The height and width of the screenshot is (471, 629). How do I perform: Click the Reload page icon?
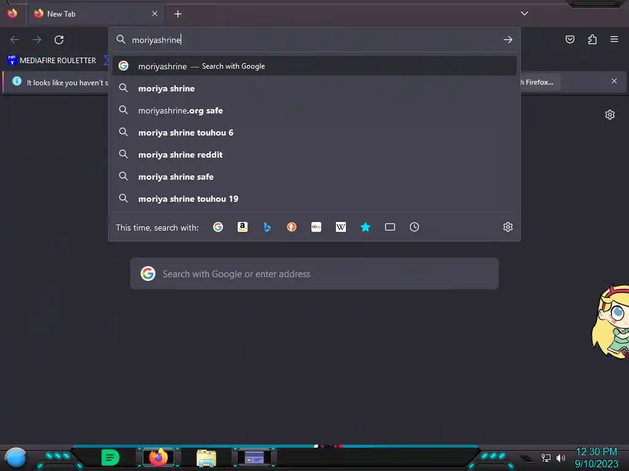pyautogui.click(x=59, y=40)
